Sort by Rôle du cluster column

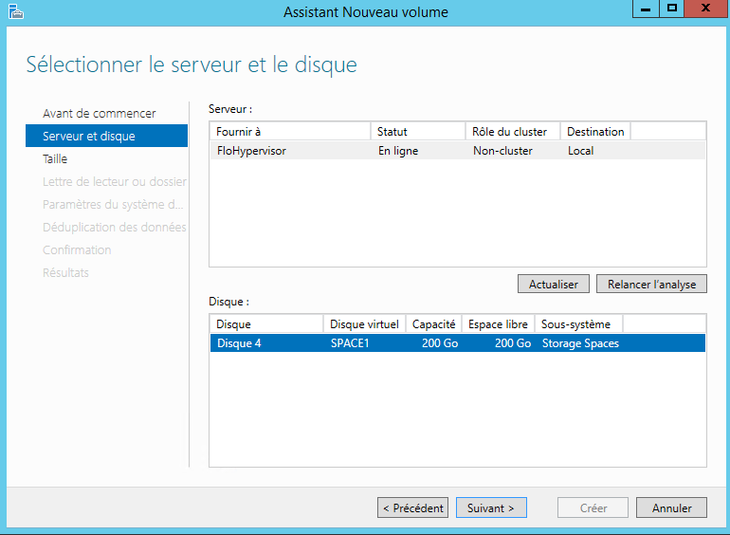pyautogui.click(x=512, y=132)
